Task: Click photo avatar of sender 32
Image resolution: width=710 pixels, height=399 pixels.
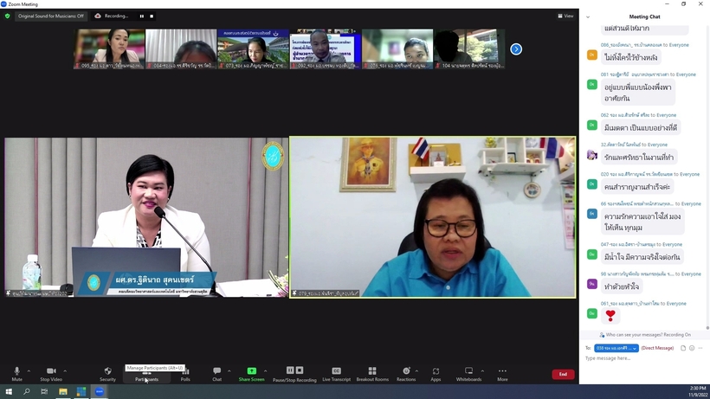Action: pyautogui.click(x=592, y=155)
